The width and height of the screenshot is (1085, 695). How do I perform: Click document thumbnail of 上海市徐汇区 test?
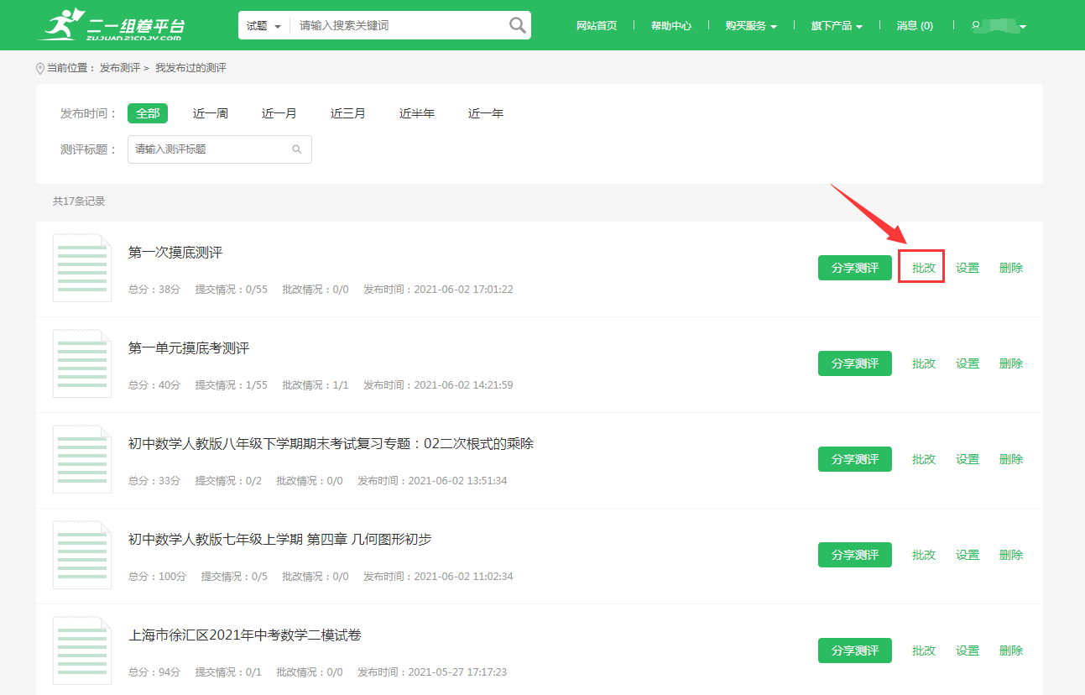(82, 651)
